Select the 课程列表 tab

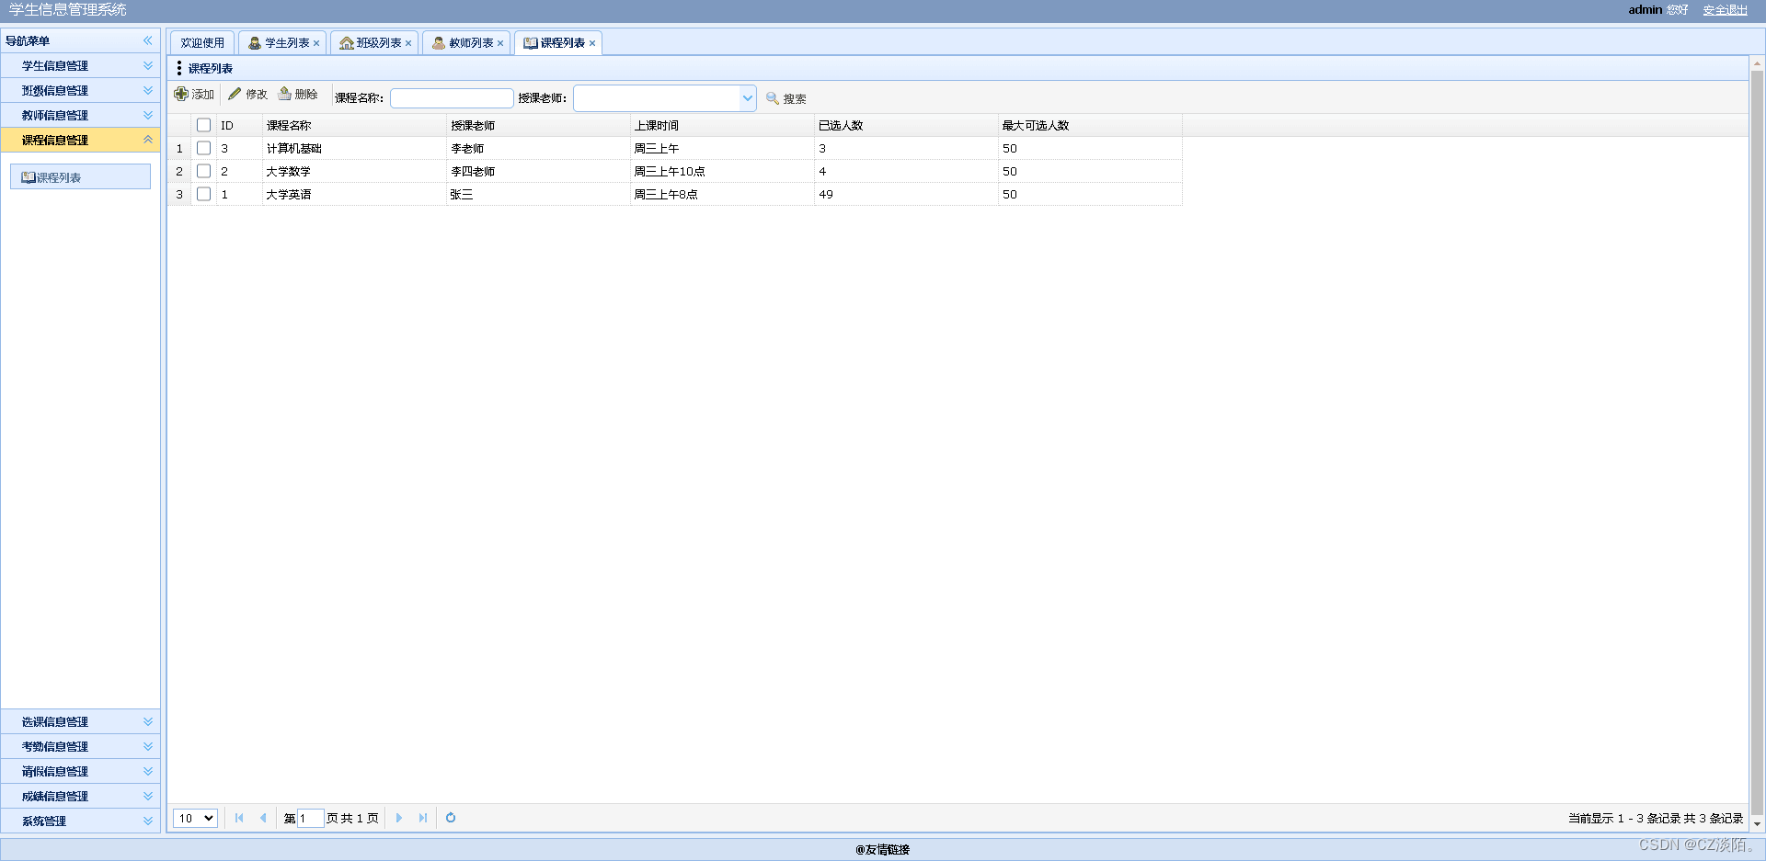coord(556,43)
